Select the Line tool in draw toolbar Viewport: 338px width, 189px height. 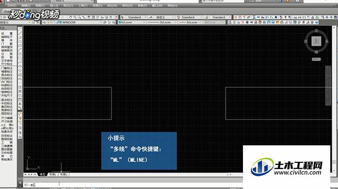tap(20, 29)
